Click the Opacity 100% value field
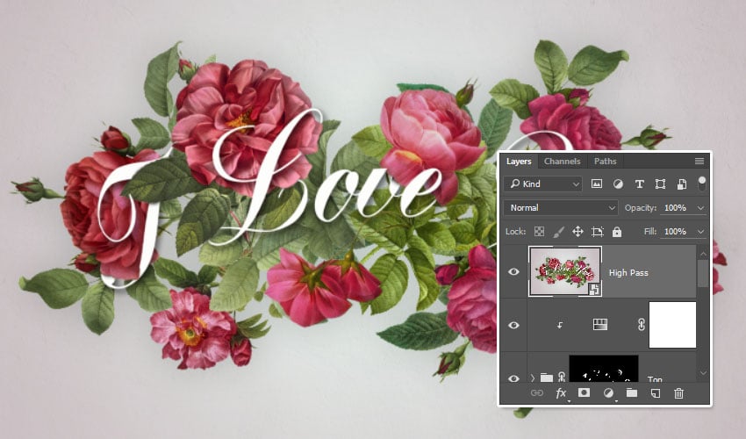The width and height of the screenshot is (746, 439). point(676,208)
